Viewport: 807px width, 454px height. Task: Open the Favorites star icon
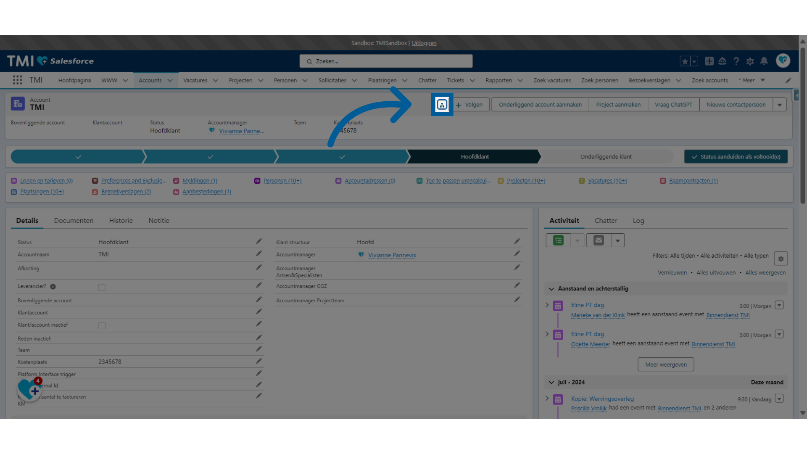[685, 61]
